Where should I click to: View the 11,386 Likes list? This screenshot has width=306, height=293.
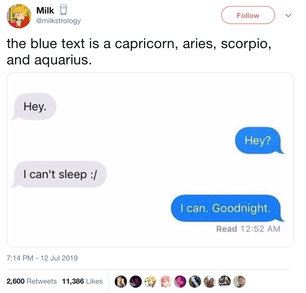tap(82, 281)
